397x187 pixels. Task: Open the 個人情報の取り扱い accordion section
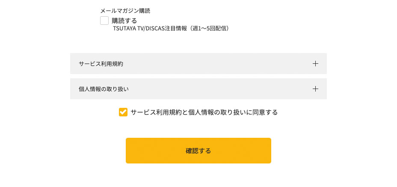click(x=198, y=89)
